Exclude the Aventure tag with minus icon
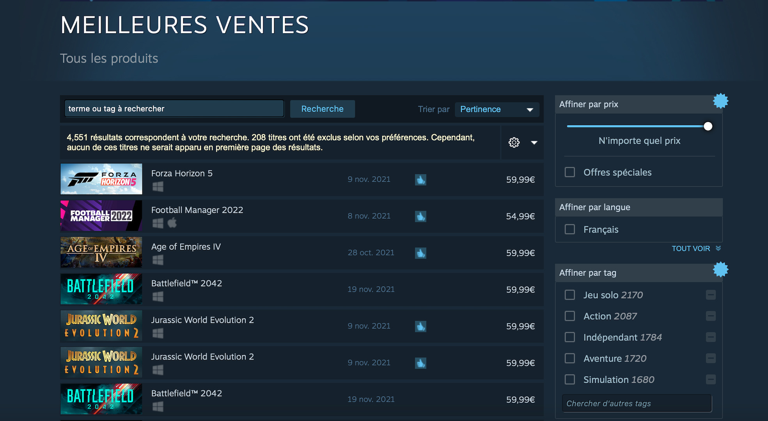 pyautogui.click(x=711, y=358)
